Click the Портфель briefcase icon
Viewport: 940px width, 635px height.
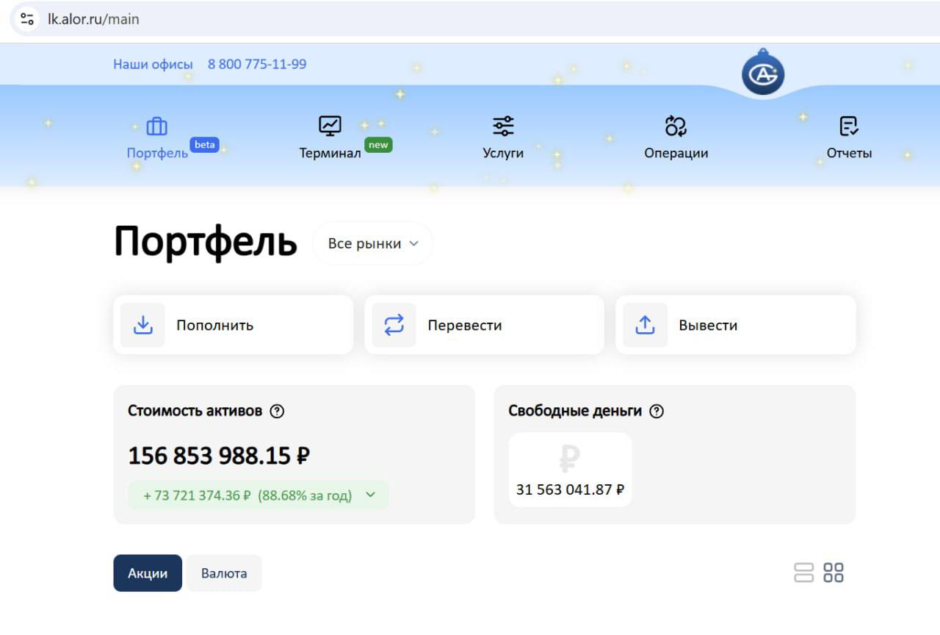[x=157, y=126]
